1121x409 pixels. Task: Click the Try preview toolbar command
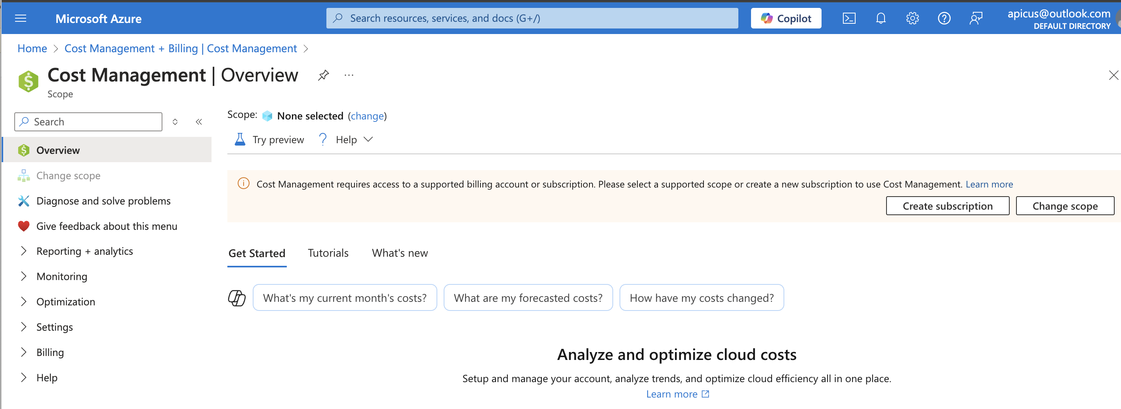269,140
